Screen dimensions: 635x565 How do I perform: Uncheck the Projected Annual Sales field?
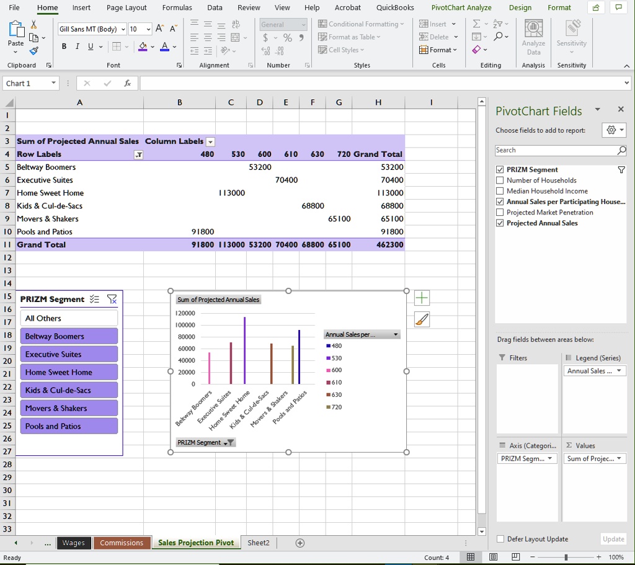pos(499,222)
